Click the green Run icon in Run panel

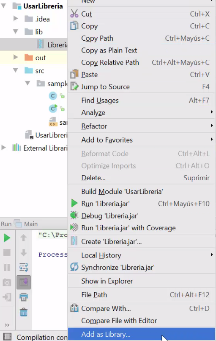(7, 238)
